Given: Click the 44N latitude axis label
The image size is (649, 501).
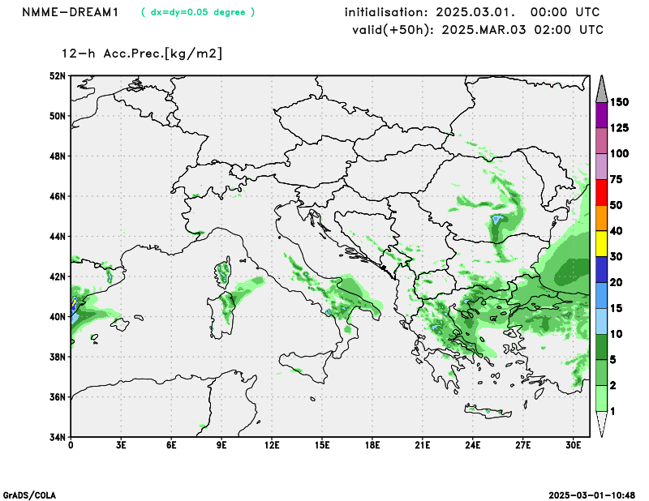Looking at the screenshot, I should [x=58, y=237].
